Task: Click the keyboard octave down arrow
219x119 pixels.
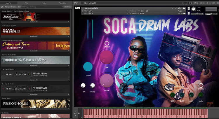Action: (75, 116)
